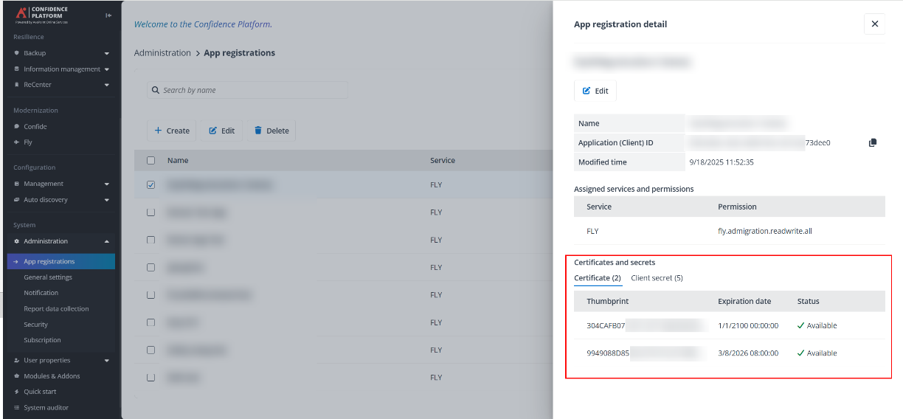Uncheck the first selected app registration row

pyautogui.click(x=151, y=185)
